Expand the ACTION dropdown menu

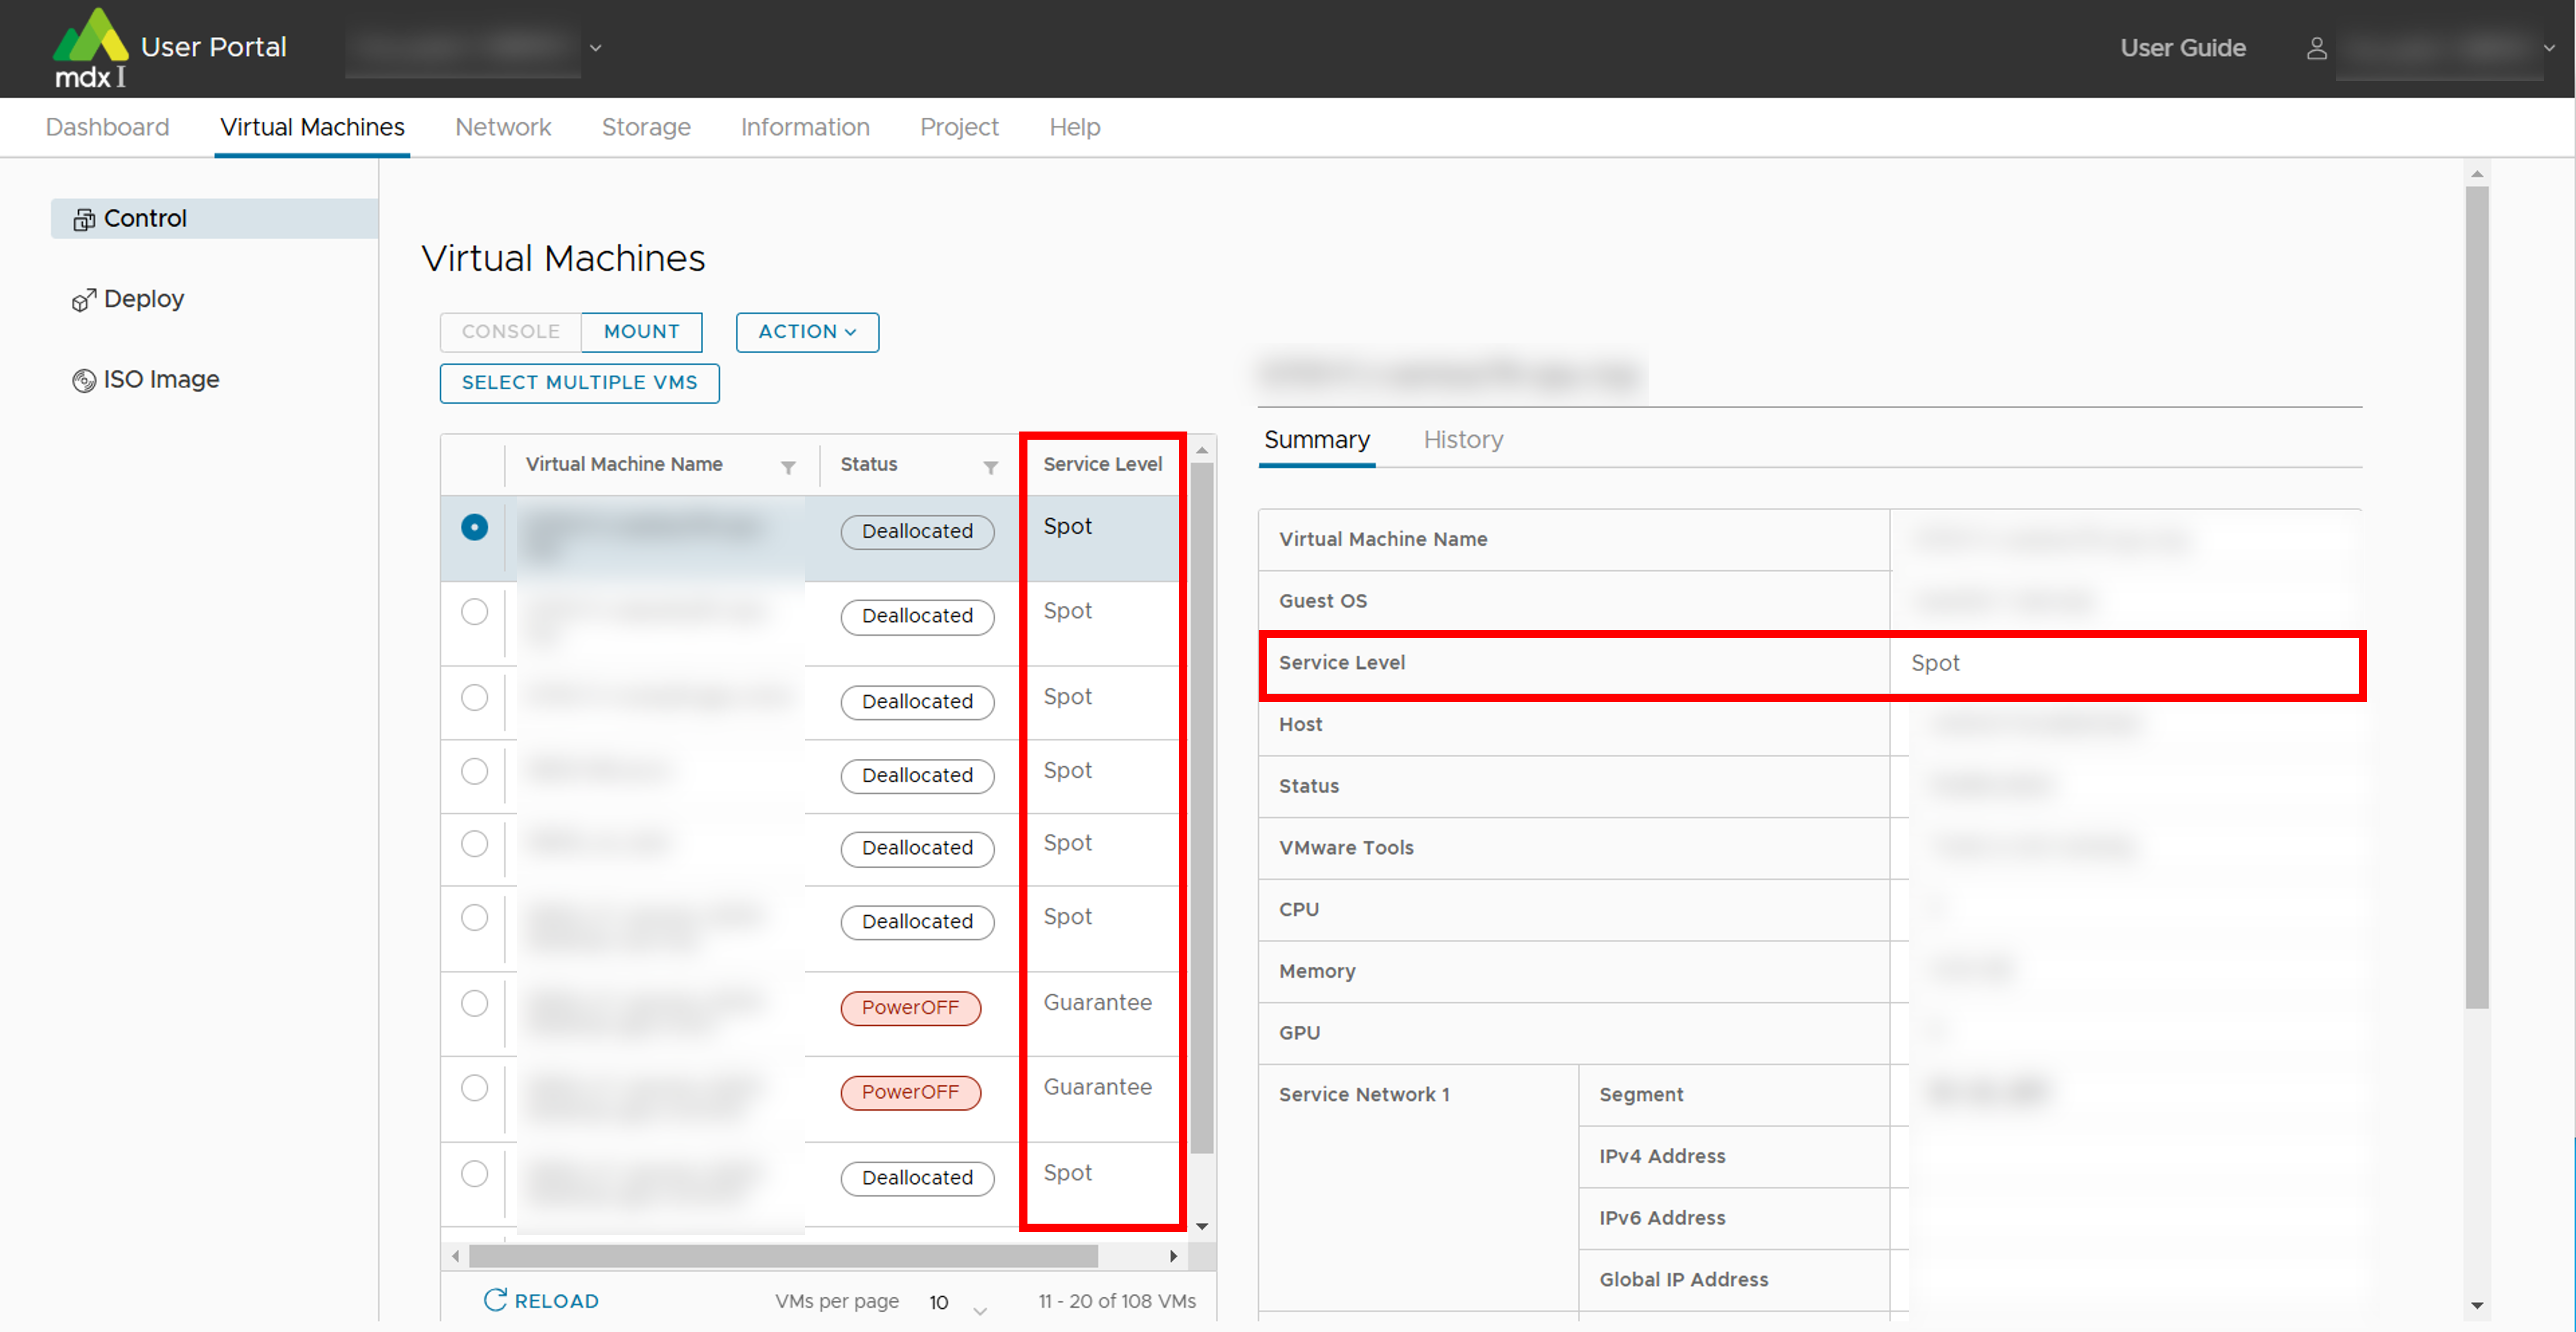(807, 332)
